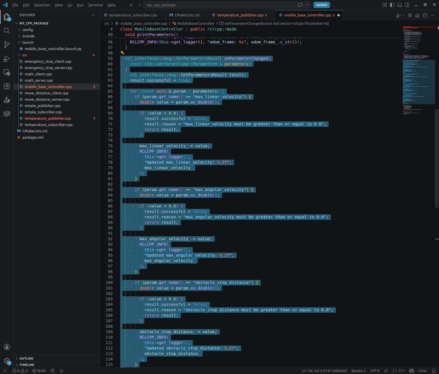Open the Run and Debug view
Viewport: 439px width, 374px height.
[x=7, y=58]
